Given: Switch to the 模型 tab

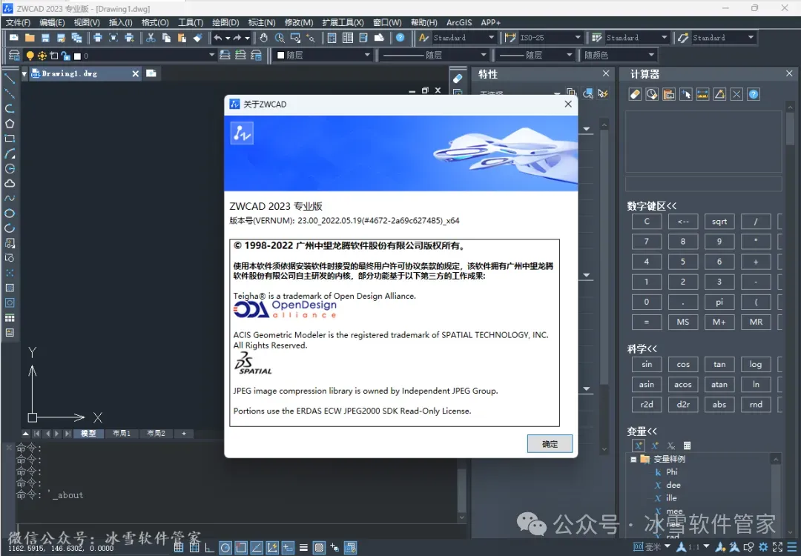Looking at the screenshot, I should [x=88, y=434].
